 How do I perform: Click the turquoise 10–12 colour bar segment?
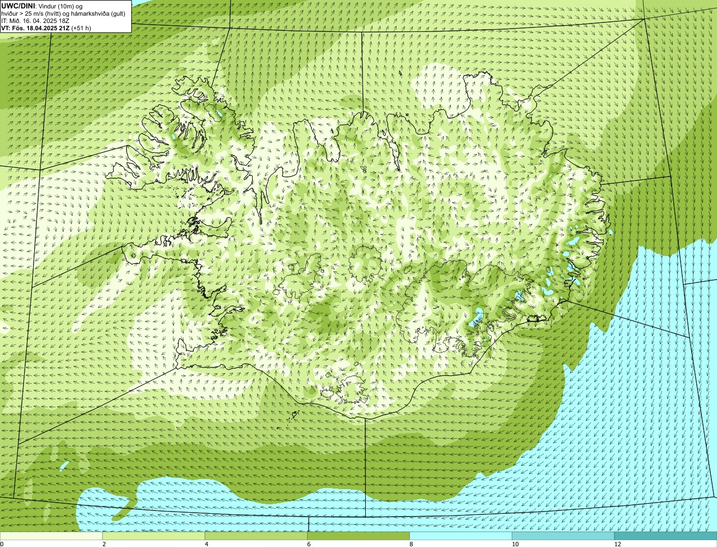tap(564, 536)
